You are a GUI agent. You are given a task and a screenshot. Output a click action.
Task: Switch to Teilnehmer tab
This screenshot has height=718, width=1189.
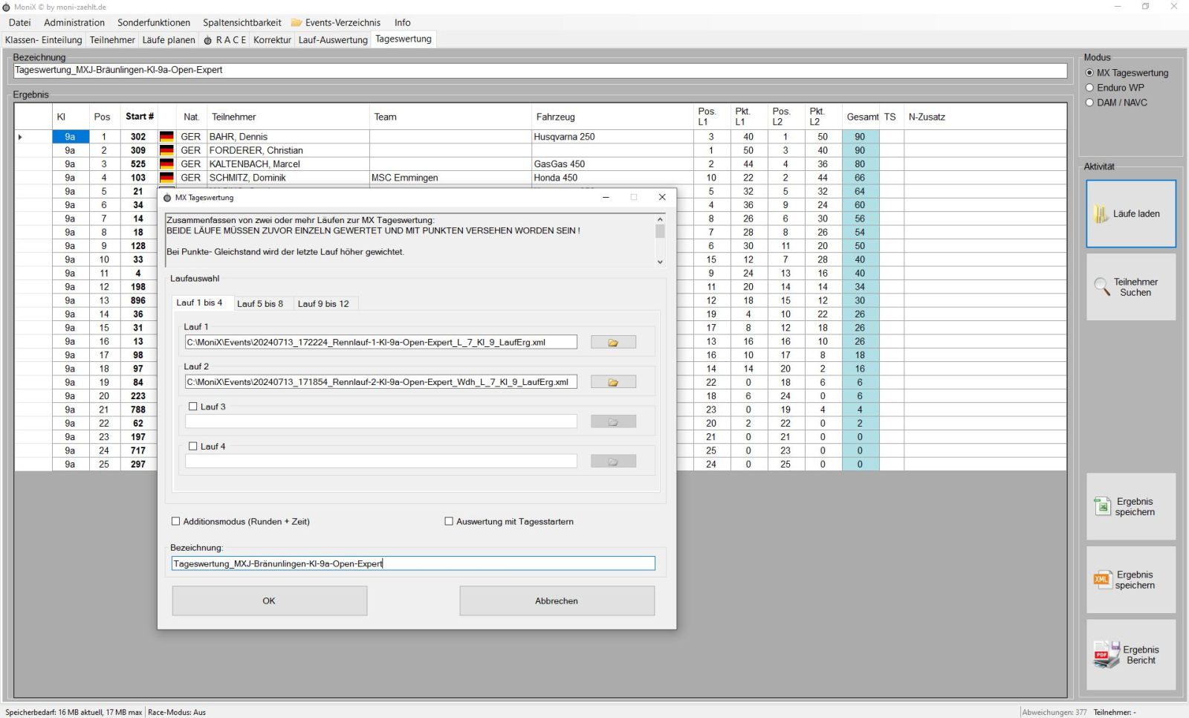[x=112, y=40]
